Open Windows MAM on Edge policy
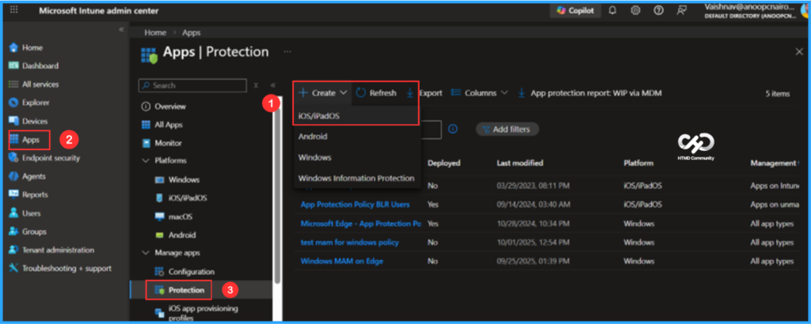 click(x=342, y=262)
